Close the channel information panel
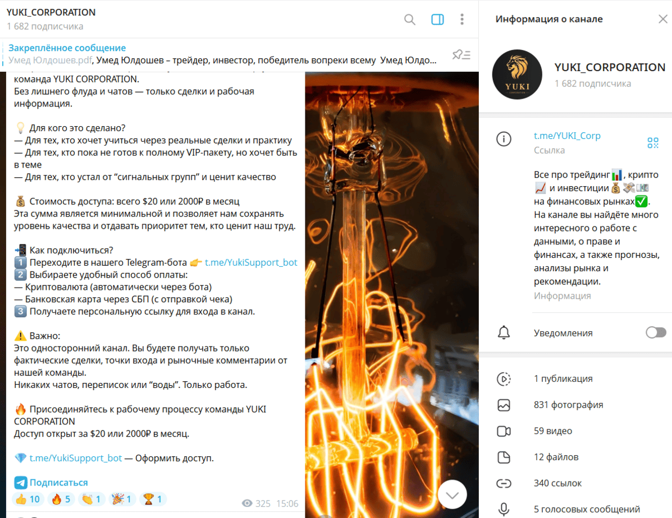The image size is (672, 518). pos(662,19)
